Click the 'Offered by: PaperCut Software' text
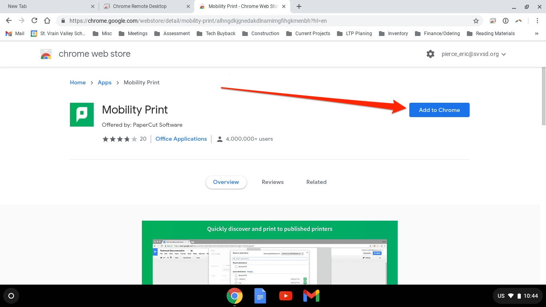This screenshot has width=546, height=307. click(142, 125)
